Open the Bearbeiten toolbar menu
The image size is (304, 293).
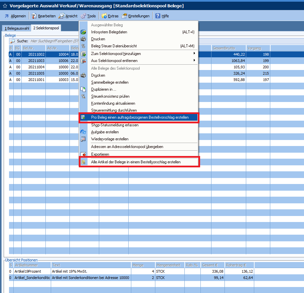click(43, 16)
